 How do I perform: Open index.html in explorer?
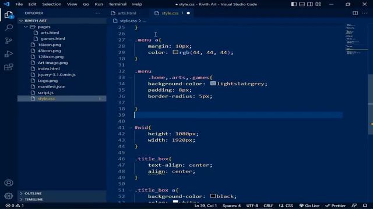48,69
